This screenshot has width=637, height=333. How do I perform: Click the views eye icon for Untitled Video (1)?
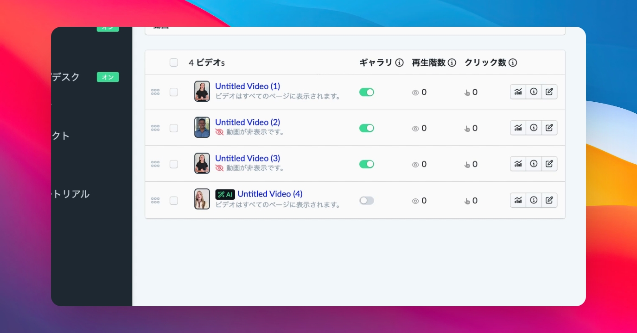[x=415, y=92]
